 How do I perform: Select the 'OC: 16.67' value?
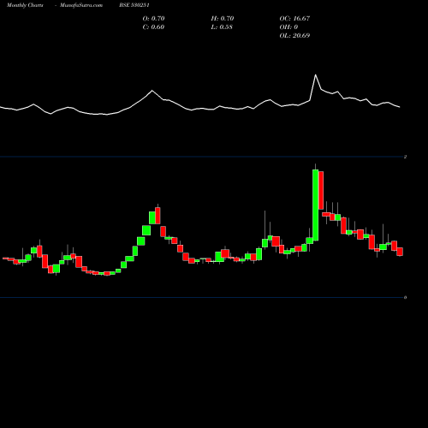point(294,18)
